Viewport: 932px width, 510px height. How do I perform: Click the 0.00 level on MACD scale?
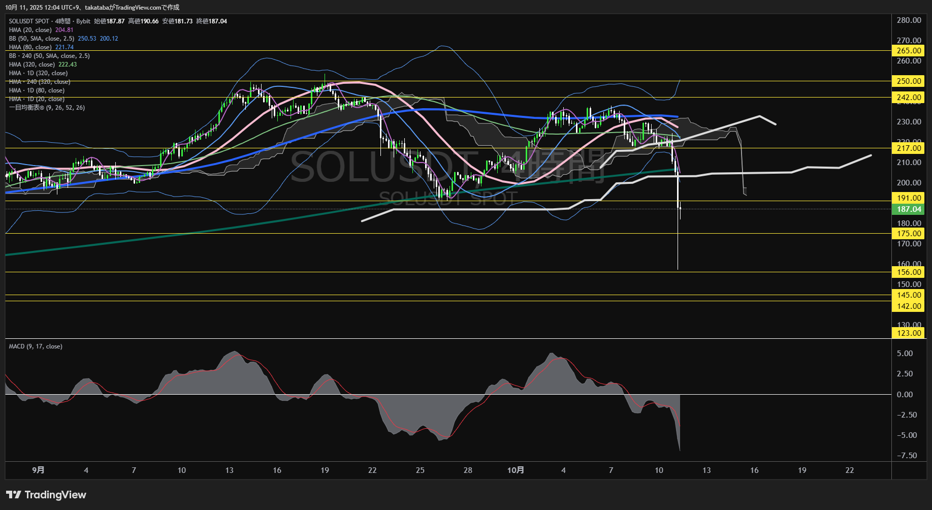pos(905,395)
